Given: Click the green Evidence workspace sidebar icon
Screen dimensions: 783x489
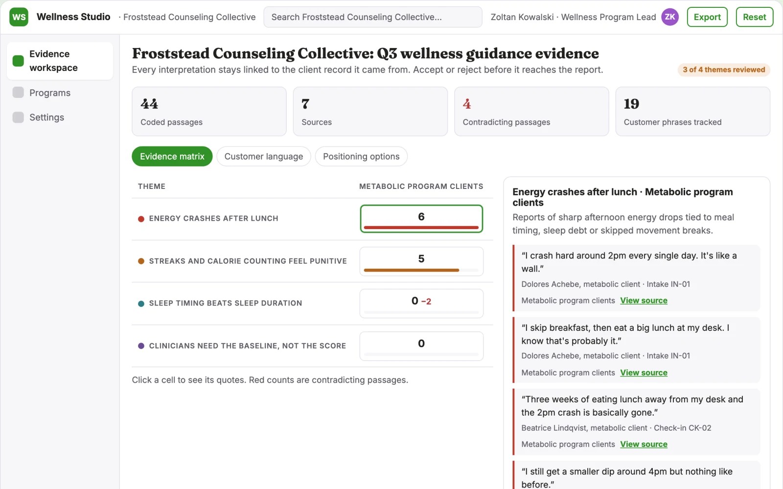Looking at the screenshot, I should click(x=18, y=61).
